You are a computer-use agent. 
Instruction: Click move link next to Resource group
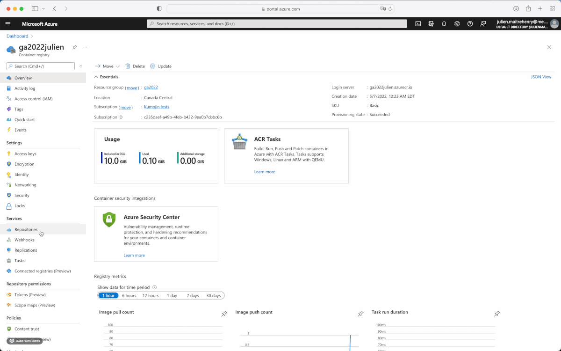click(x=132, y=88)
